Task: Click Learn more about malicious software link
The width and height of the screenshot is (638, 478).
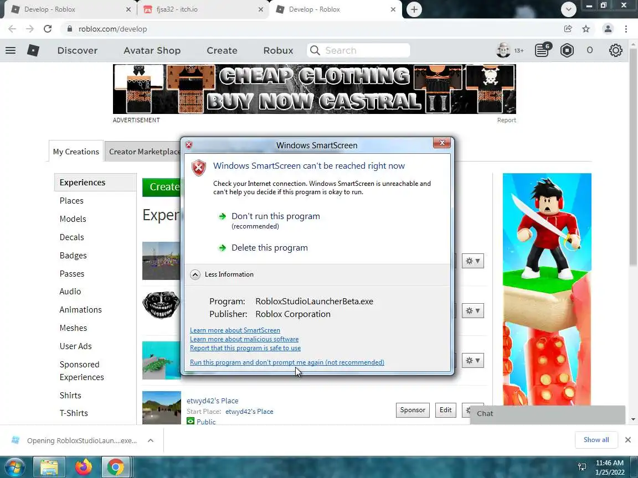Action: click(x=244, y=339)
